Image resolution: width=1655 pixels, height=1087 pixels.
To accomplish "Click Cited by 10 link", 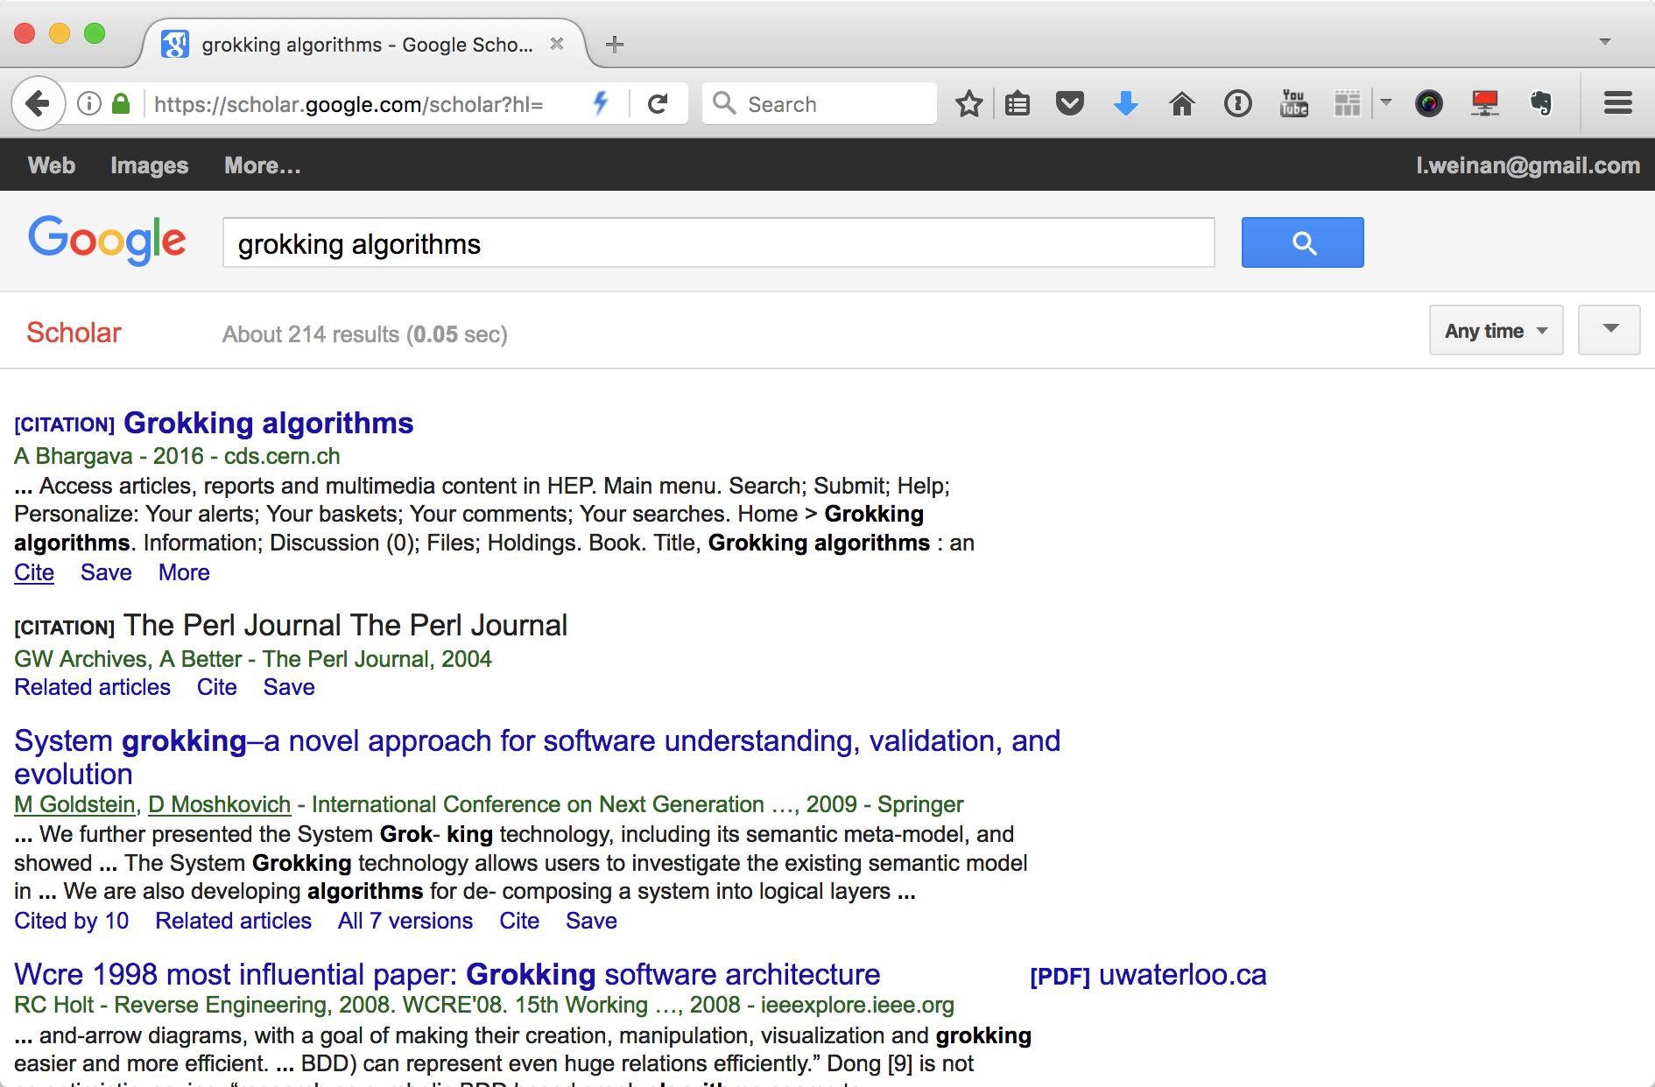I will (x=71, y=921).
